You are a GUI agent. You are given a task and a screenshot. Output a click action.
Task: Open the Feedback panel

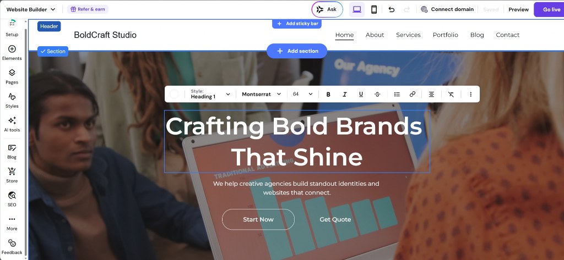12,247
